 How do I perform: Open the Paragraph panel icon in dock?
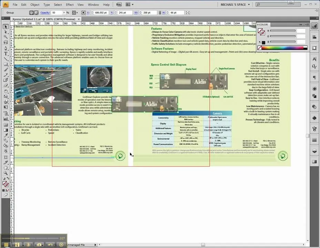click(314, 77)
